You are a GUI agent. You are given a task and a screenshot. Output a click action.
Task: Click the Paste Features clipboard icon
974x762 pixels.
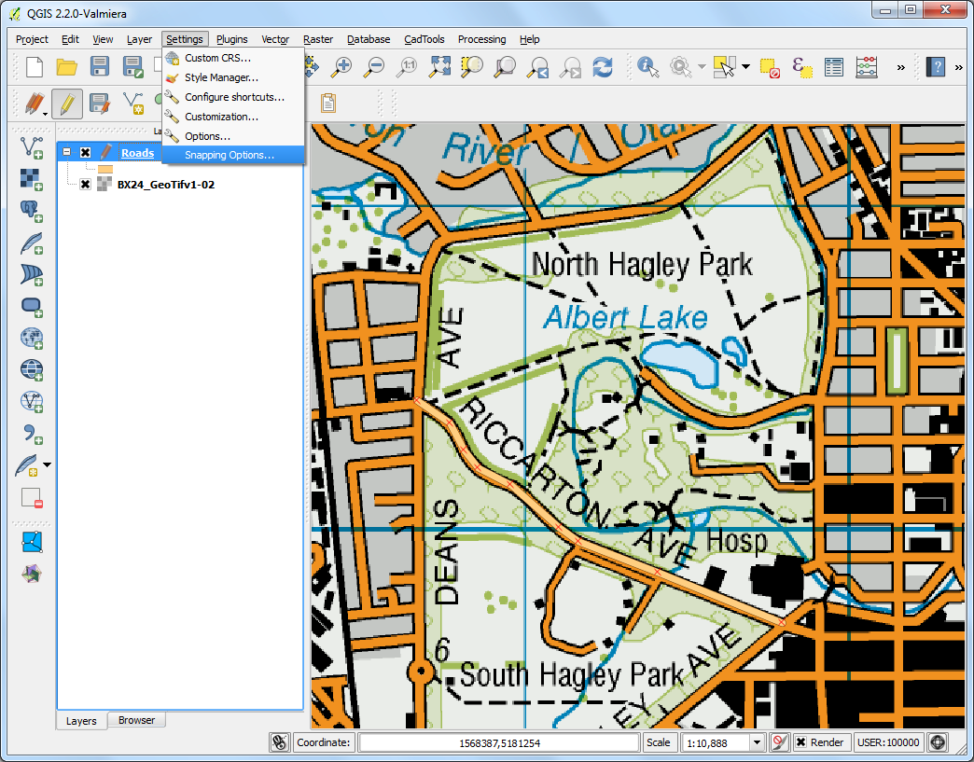pyautogui.click(x=328, y=104)
